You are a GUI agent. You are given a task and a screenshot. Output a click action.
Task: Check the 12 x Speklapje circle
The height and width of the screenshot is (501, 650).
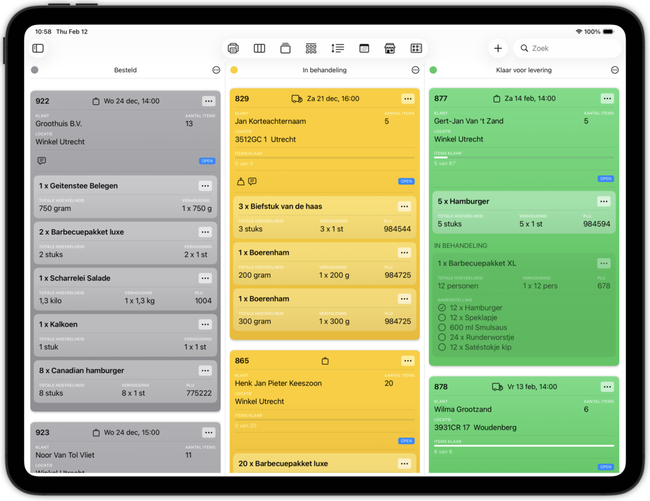coord(442,318)
